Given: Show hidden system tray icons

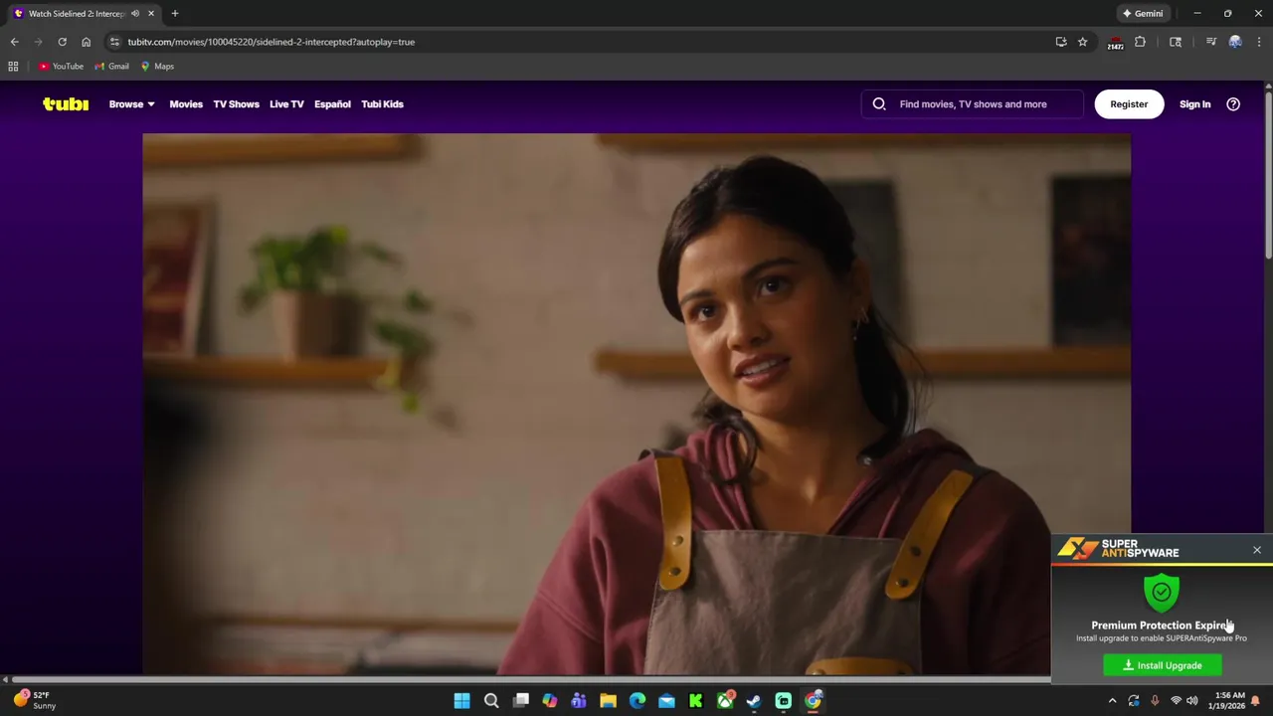Looking at the screenshot, I should point(1112,701).
